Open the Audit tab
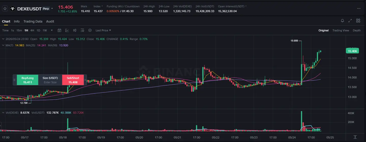Image resolution: width=366 pixels, height=142 pixels. click(x=50, y=22)
